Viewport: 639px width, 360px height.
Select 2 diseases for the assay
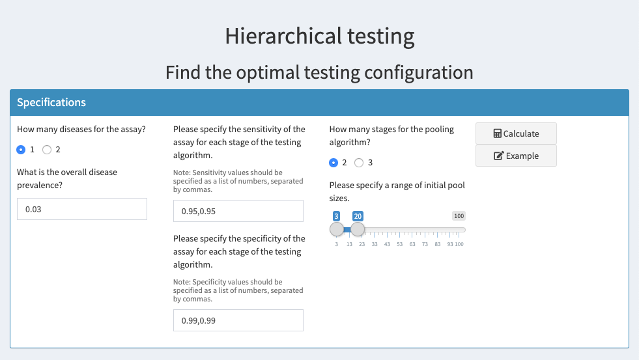point(47,150)
